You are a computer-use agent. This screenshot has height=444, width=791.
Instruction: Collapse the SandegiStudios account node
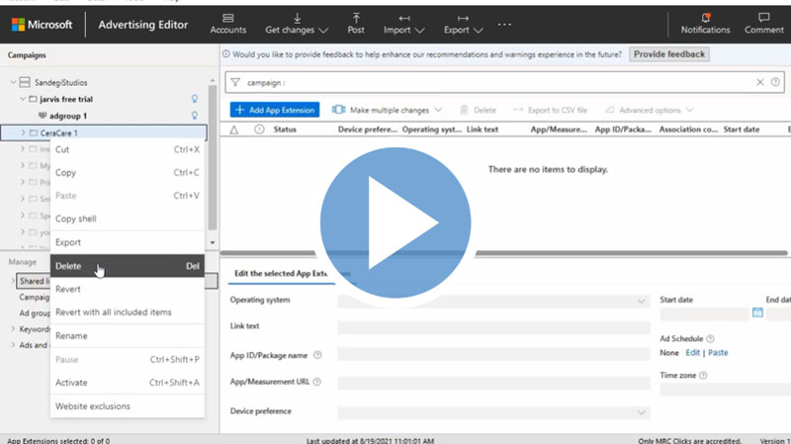point(13,82)
